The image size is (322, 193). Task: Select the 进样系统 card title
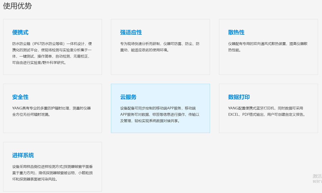point(23,155)
